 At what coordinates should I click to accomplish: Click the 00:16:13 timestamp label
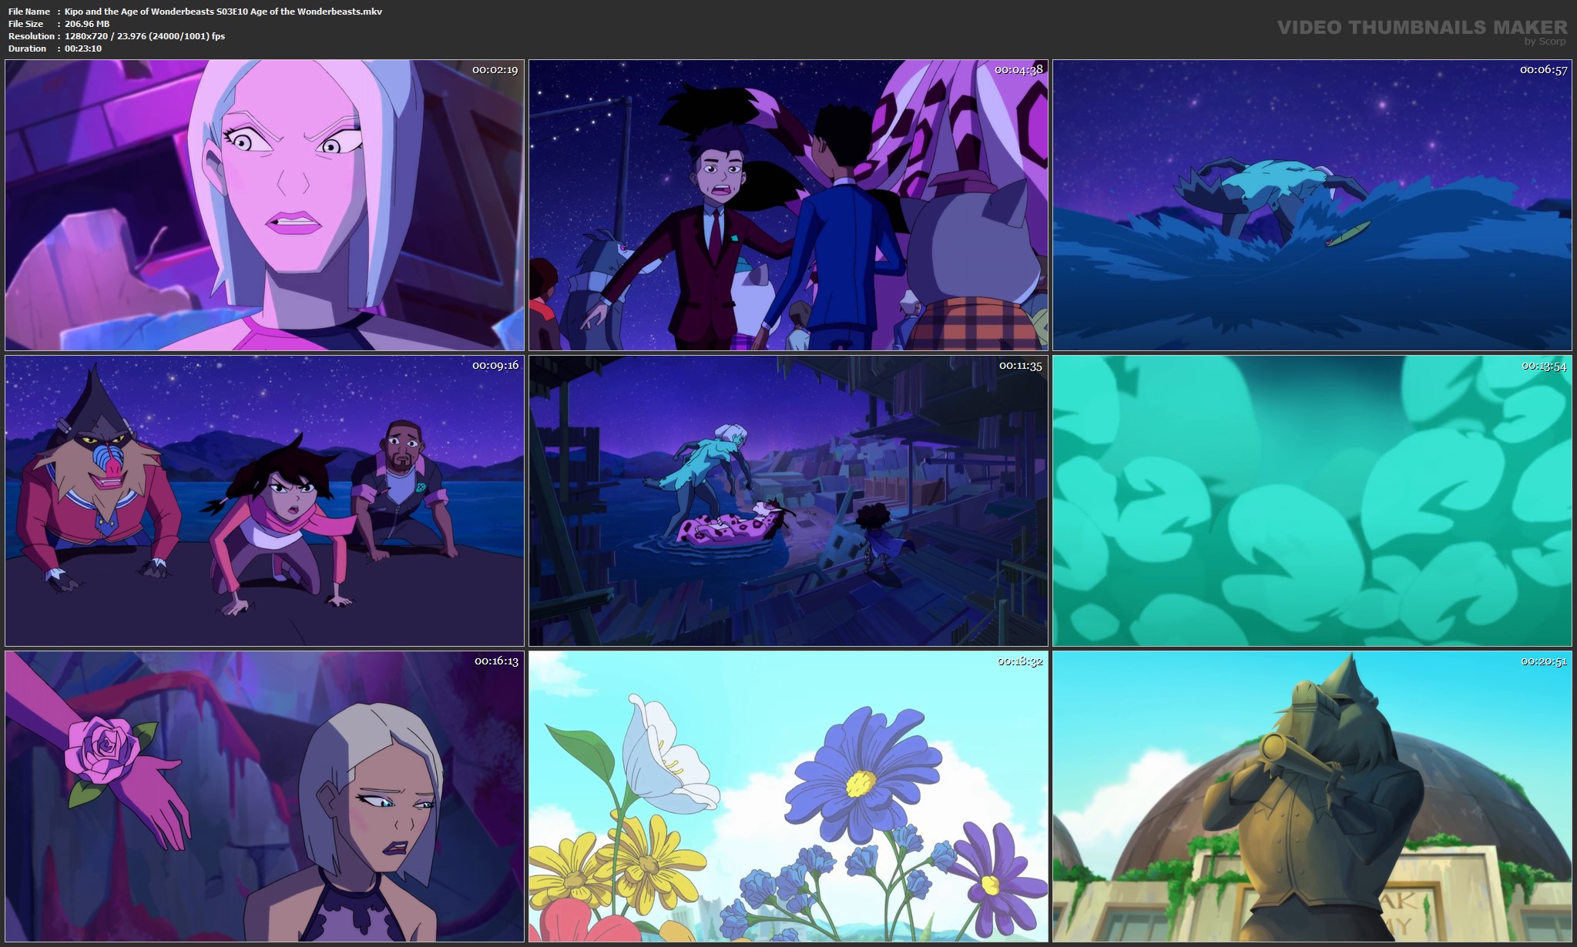click(x=496, y=661)
